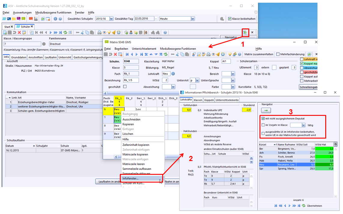Open the Abweichung dropdown
The image size is (343, 214).
click(173, 87)
